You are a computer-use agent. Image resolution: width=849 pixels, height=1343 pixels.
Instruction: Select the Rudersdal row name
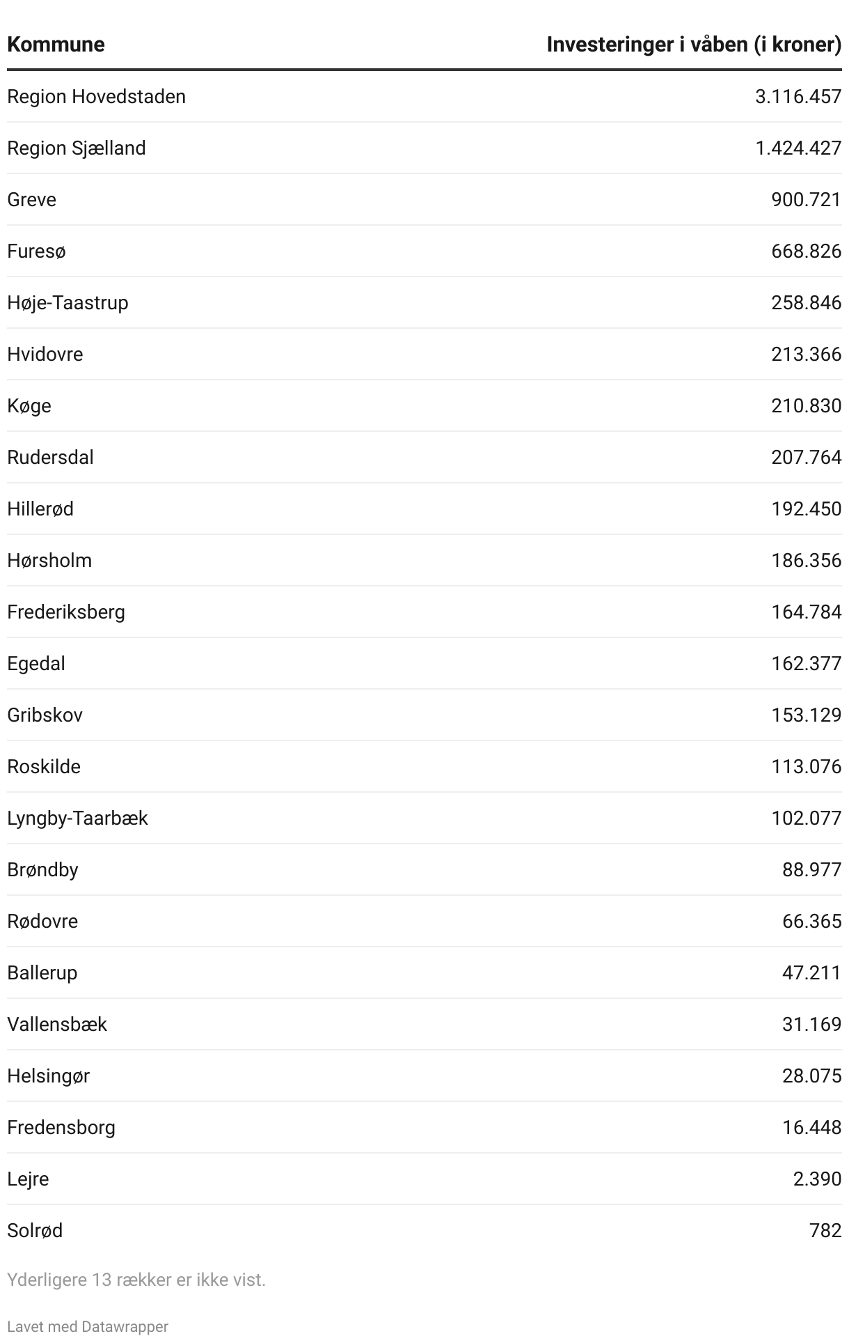pos(50,457)
